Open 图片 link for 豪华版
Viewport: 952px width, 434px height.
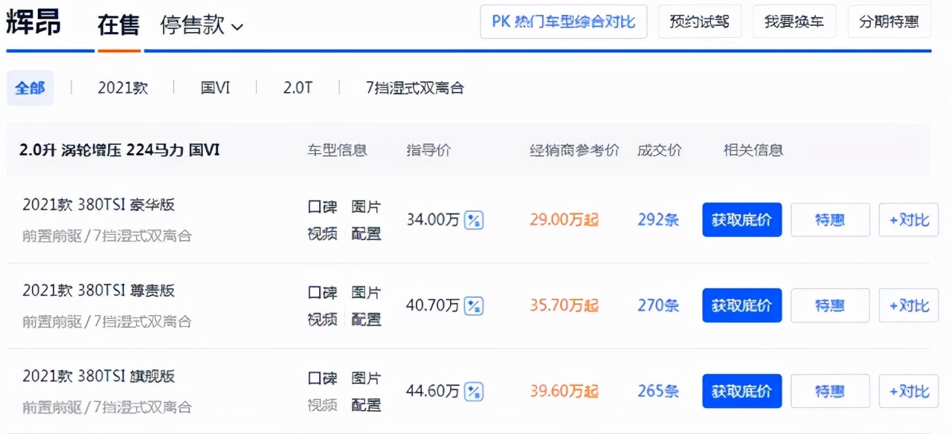pyautogui.click(x=366, y=207)
